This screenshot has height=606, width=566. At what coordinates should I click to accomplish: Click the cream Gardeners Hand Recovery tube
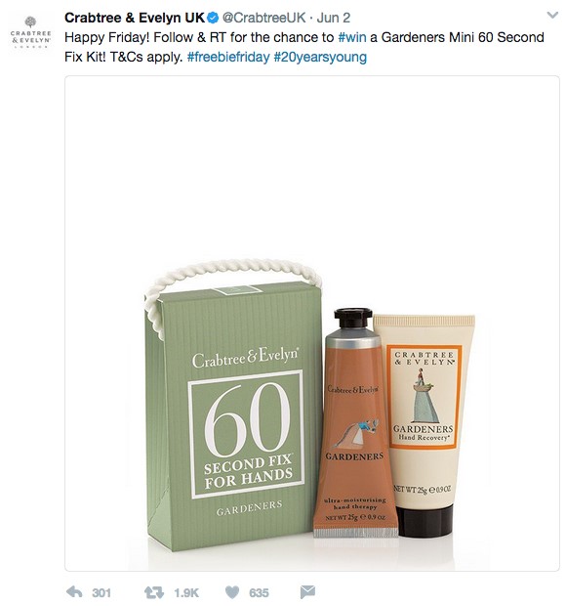[424, 425]
